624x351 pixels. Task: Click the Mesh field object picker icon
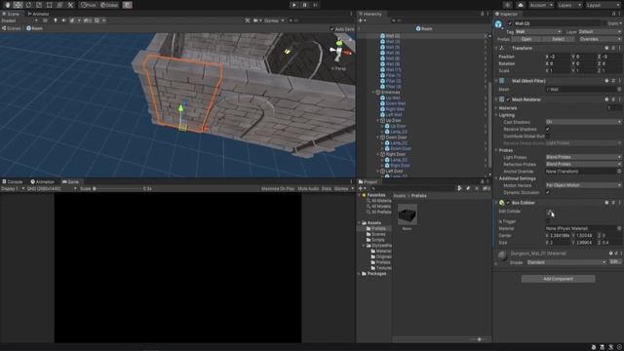[619, 90]
